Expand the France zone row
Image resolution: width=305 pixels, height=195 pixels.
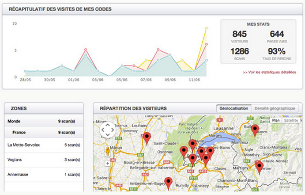click(x=43, y=132)
